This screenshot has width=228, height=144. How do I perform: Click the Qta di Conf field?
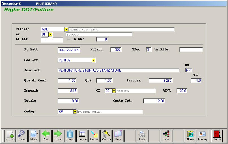(67, 81)
